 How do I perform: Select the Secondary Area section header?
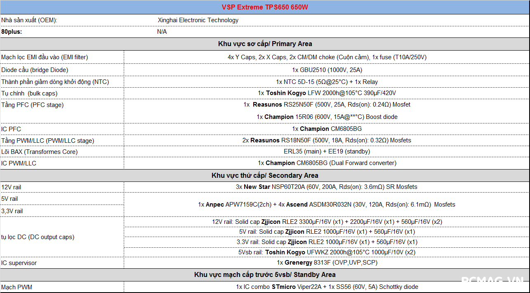[265, 176]
